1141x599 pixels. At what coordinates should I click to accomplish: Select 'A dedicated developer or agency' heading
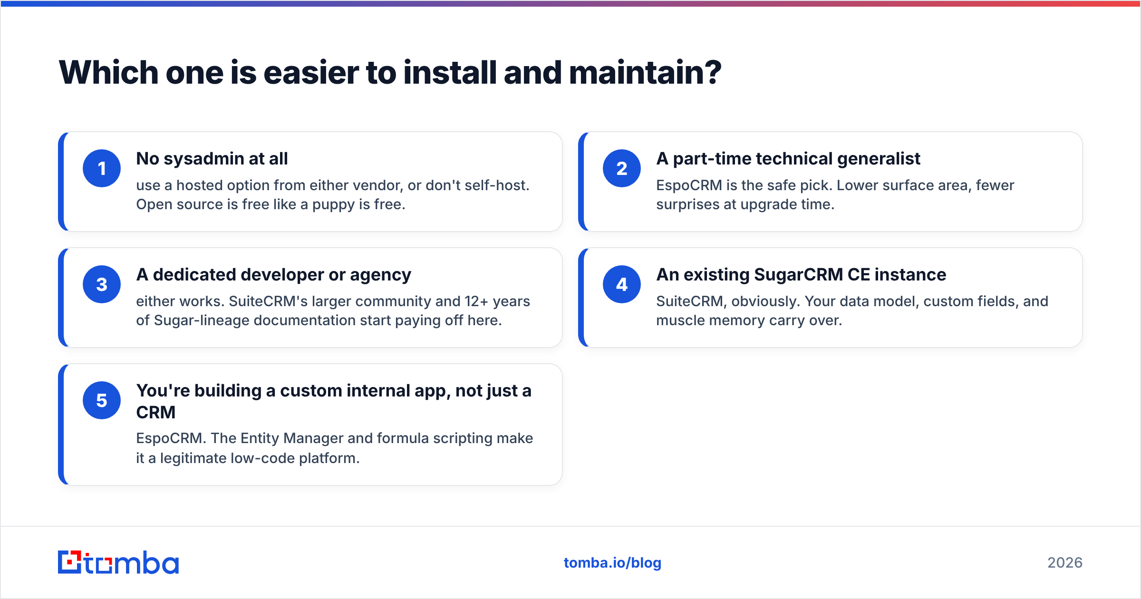(x=274, y=275)
